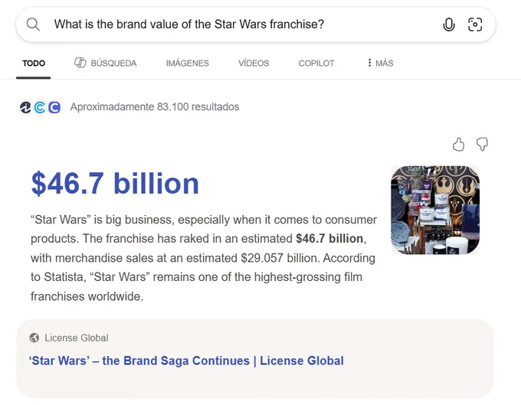Click the magnifying glass search icon

coord(33,24)
